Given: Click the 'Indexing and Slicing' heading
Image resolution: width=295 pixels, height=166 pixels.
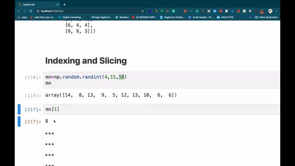Looking at the screenshot, I should tap(86, 61).
